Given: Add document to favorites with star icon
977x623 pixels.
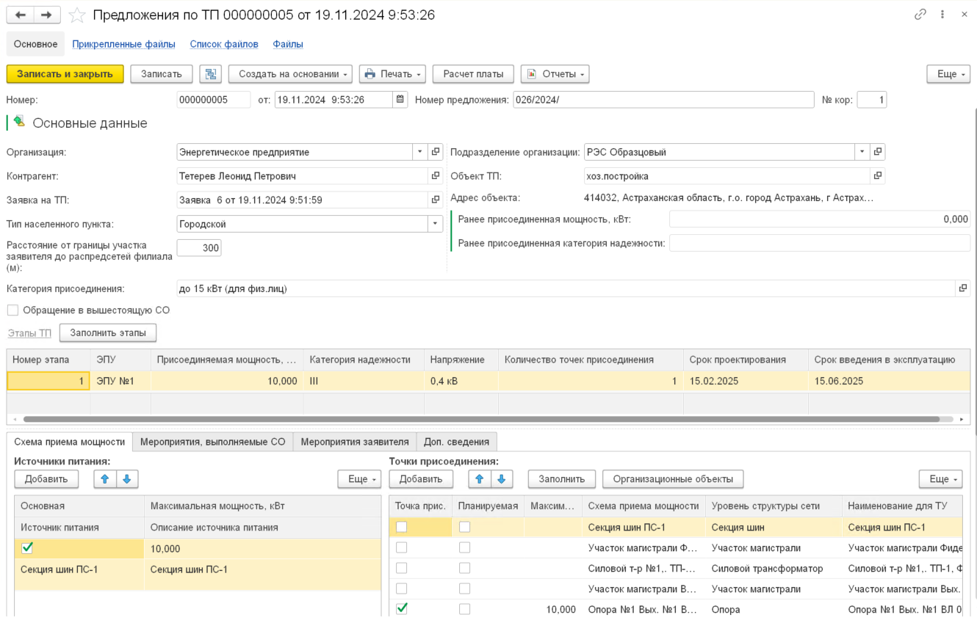Looking at the screenshot, I should 77,15.
